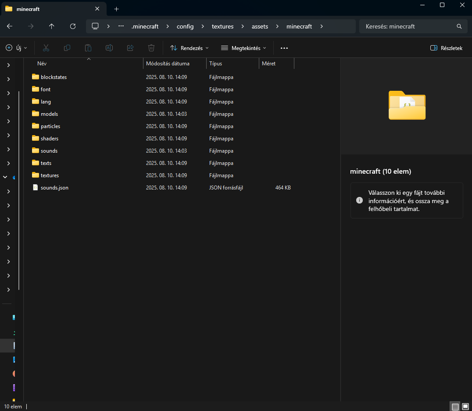The height and width of the screenshot is (411, 472).
Task: Click minecraft in the breadcrumb path
Action: click(x=299, y=26)
